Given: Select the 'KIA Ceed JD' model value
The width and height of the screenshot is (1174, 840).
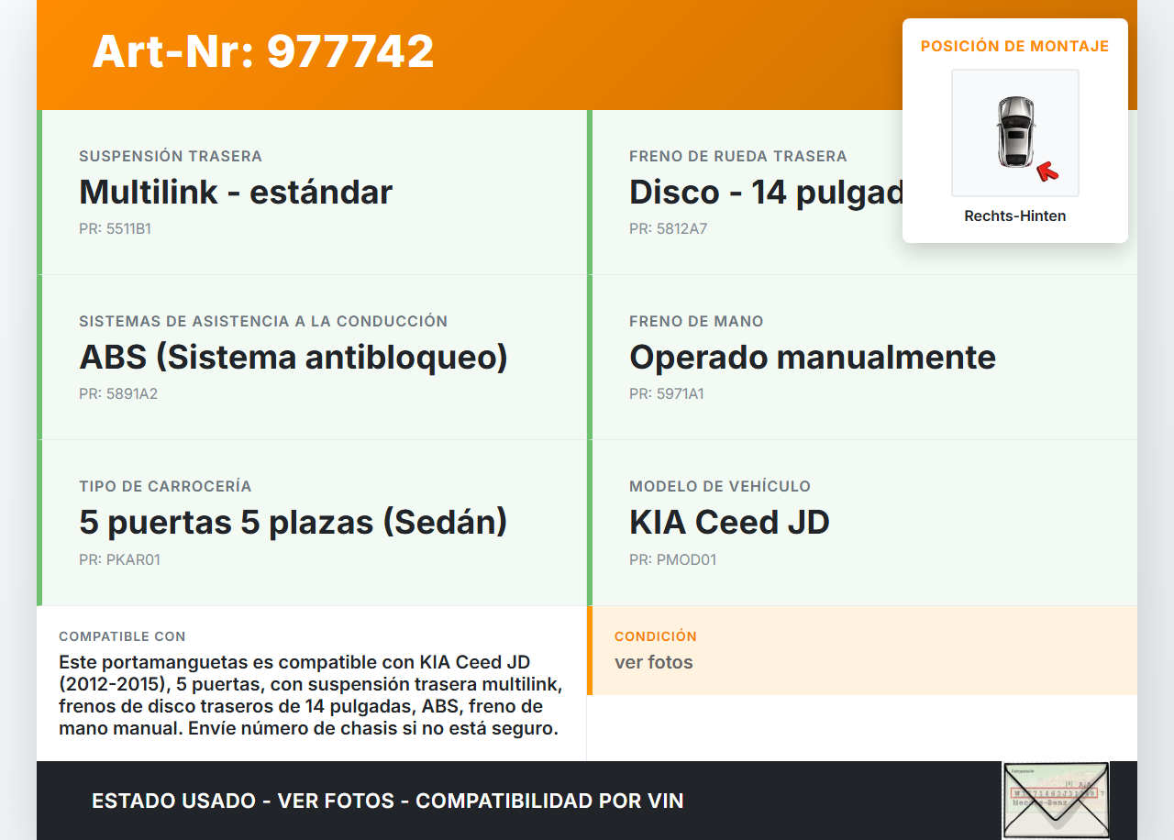Looking at the screenshot, I should click(729, 523).
